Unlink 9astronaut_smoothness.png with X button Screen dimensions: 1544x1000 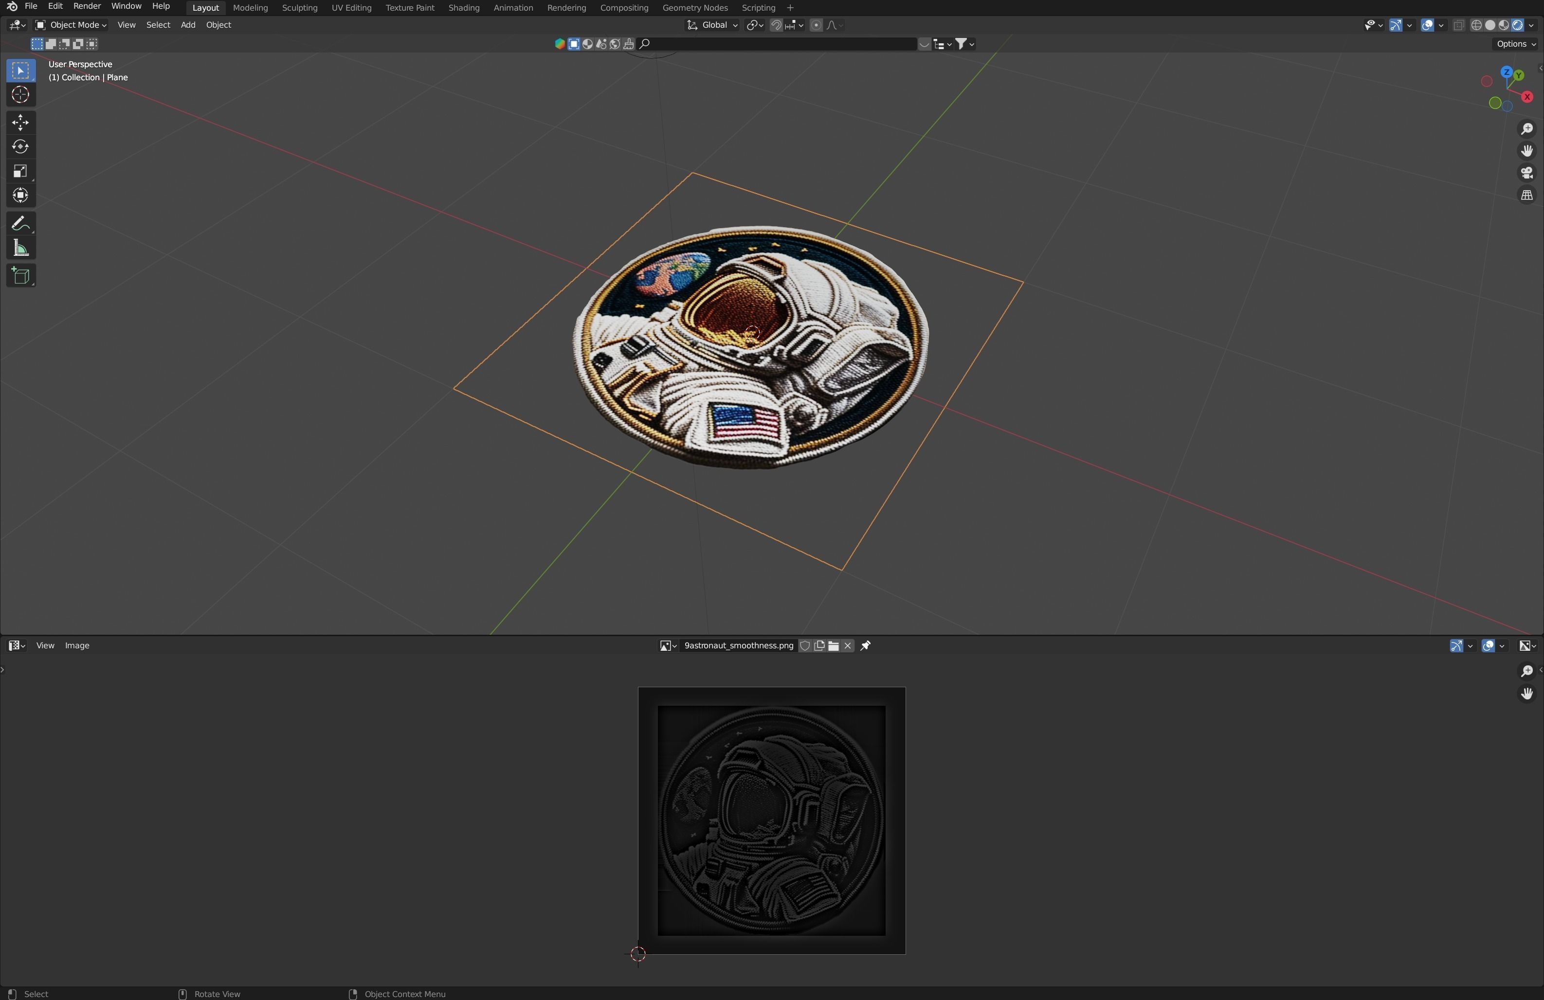click(x=847, y=645)
